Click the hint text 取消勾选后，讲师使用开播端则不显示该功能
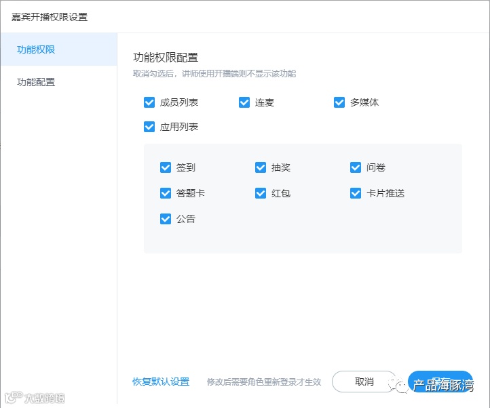 [x=214, y=74]
